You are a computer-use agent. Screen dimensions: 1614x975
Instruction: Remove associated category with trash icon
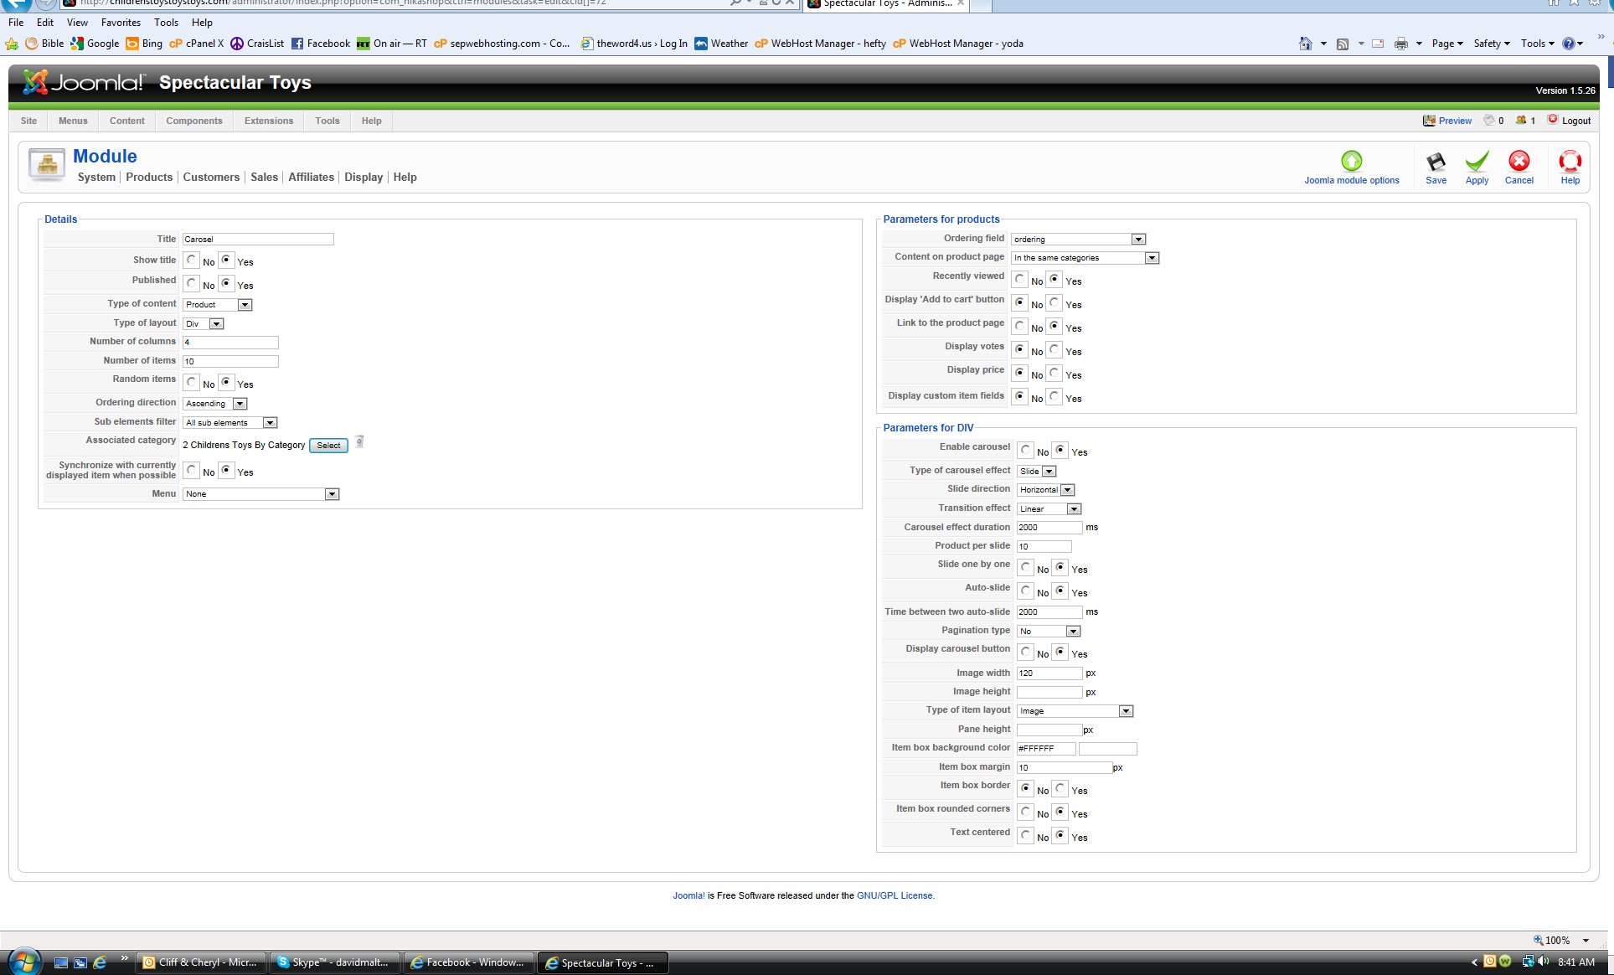359,442
